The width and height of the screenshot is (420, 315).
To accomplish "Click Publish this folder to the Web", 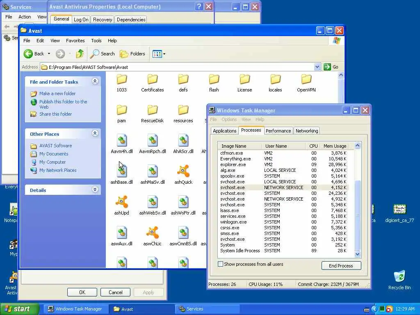I will pos(63,104).
